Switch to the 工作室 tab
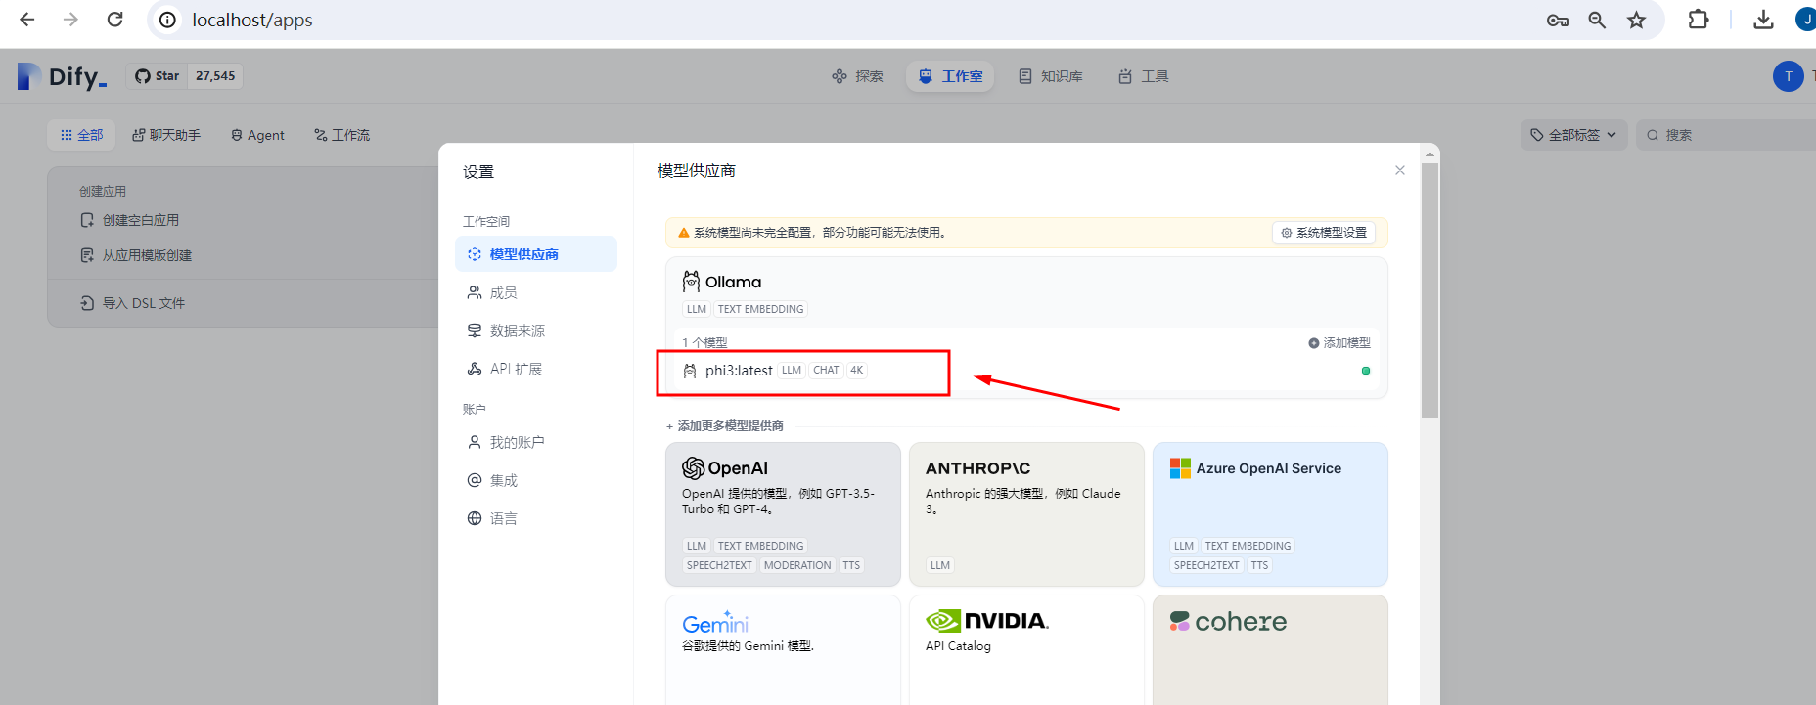The image size is (1816, 705). tap(950, 76)
